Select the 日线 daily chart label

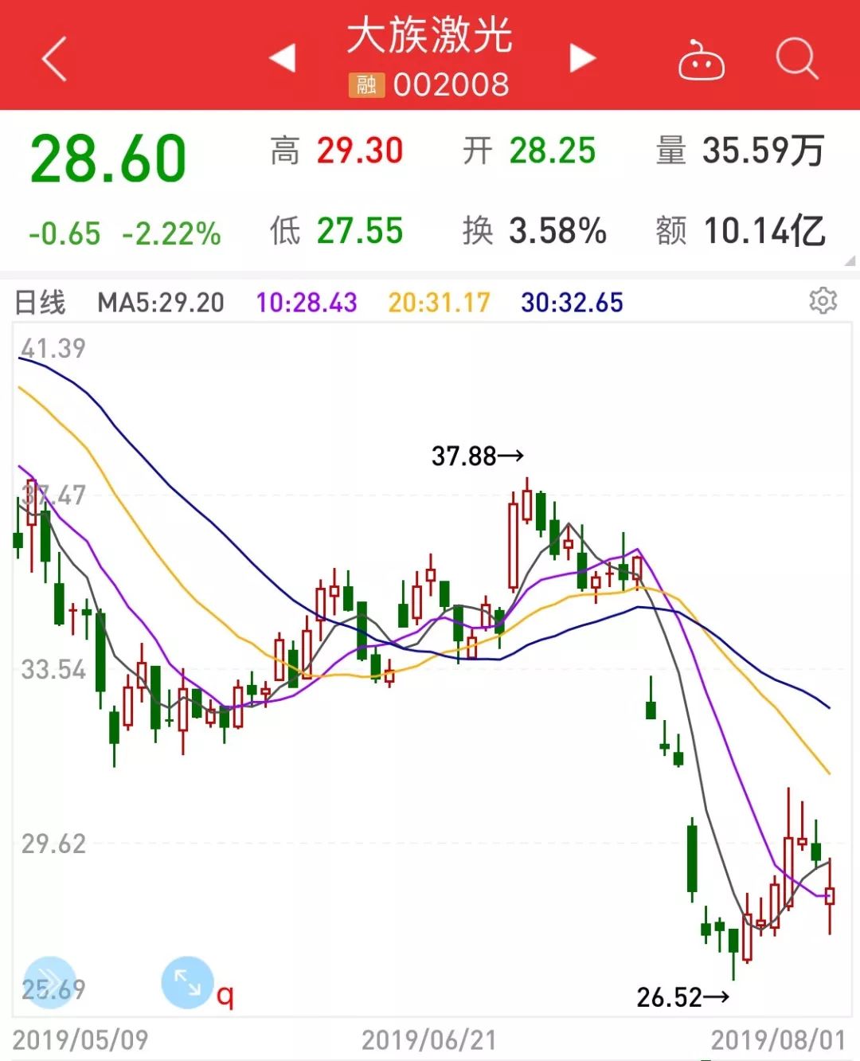tap(40, 303)
